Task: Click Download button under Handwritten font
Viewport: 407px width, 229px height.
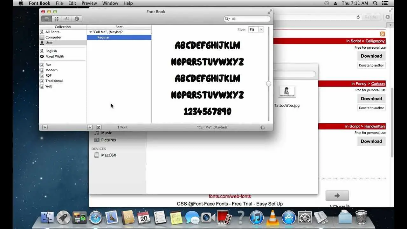Action: [x=371, y=141]
